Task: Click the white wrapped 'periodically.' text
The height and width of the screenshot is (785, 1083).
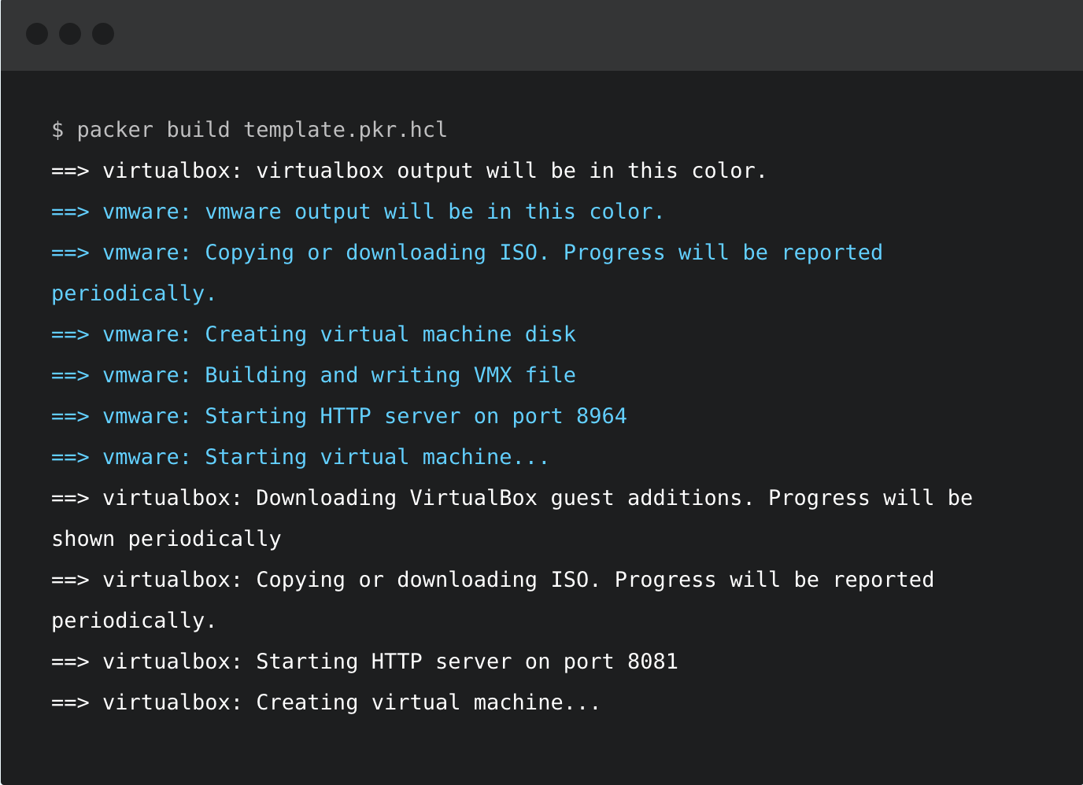Action: 134,621
